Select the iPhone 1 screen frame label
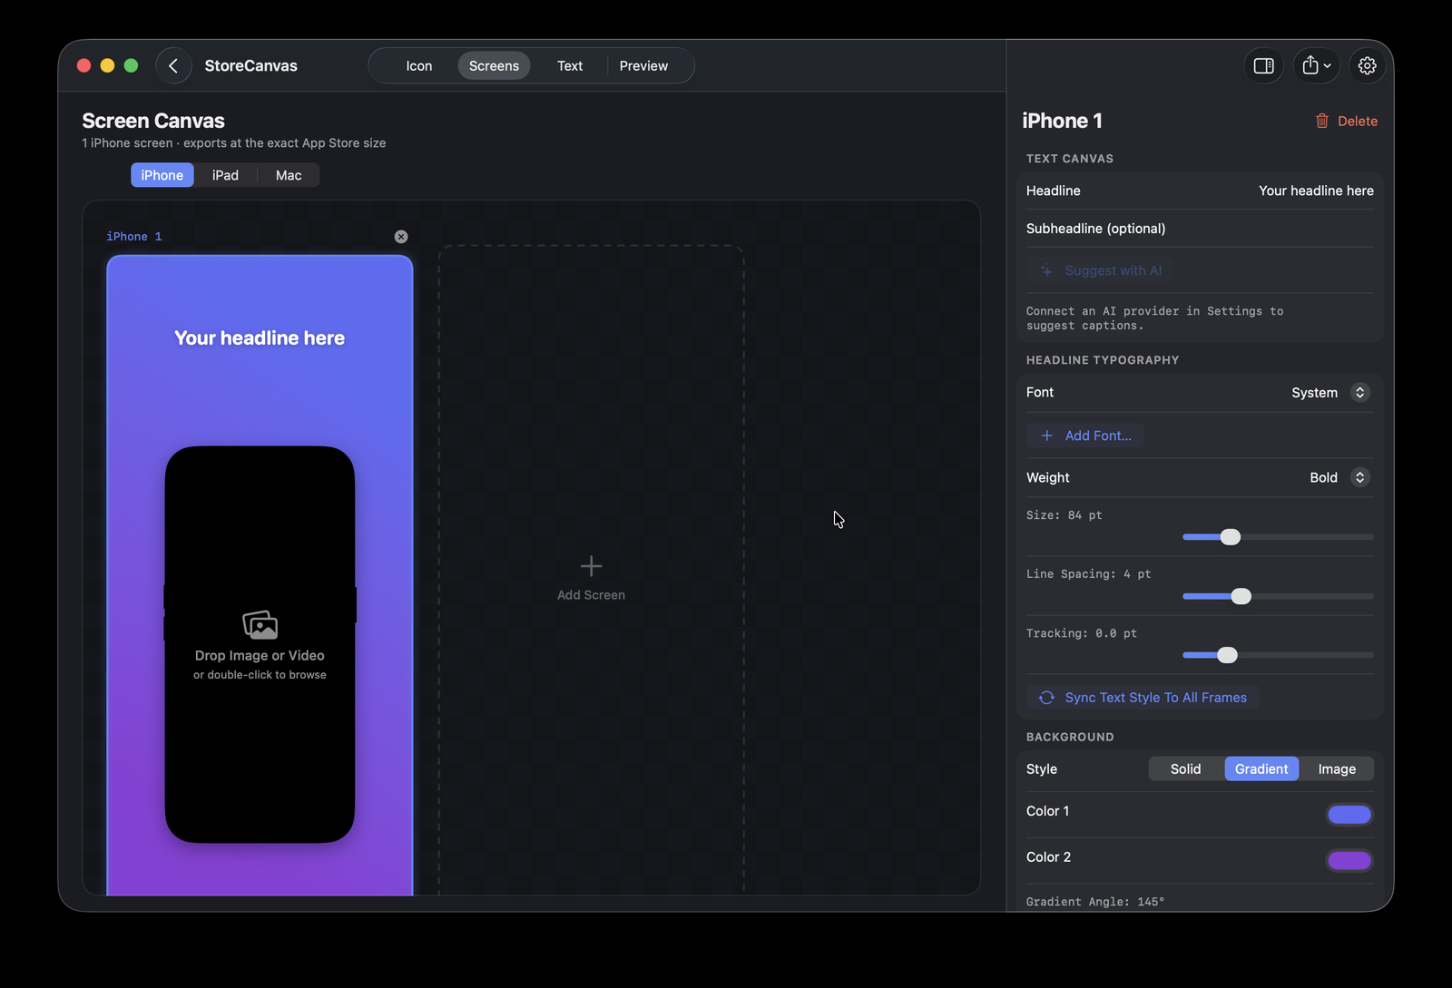The height and width of the screenshot is (988, 1452). (134, 237)
